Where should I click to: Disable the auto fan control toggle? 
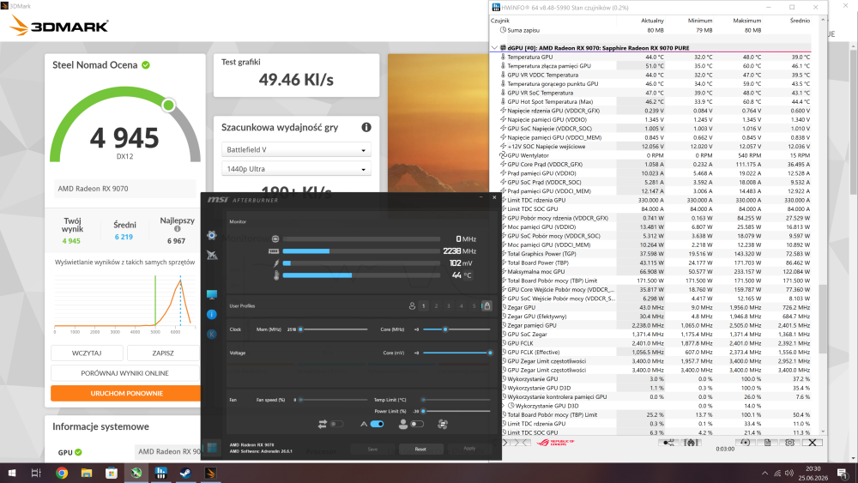(x=377, y=424)
